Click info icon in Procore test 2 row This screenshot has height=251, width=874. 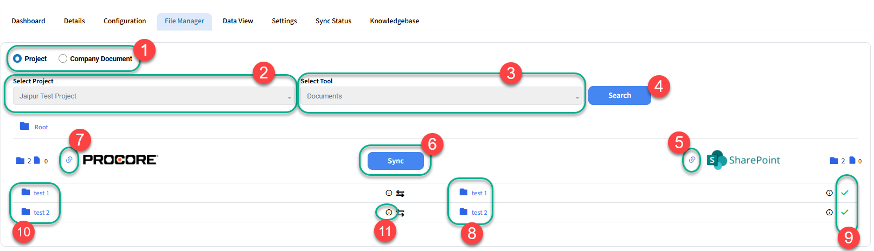pyautogui.click(x=389, y=213)
